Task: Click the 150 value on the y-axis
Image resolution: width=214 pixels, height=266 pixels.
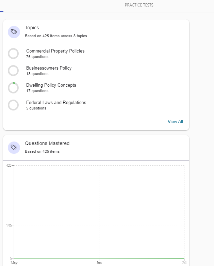Action: click(9, 226)
